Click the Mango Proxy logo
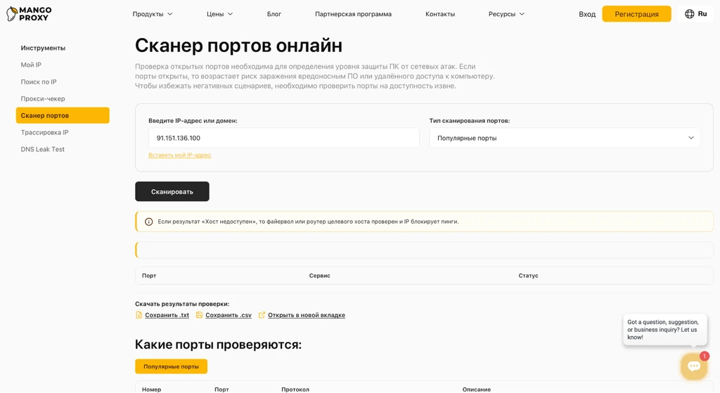Viewport: 720px width, 393px height. click(29, 14)
